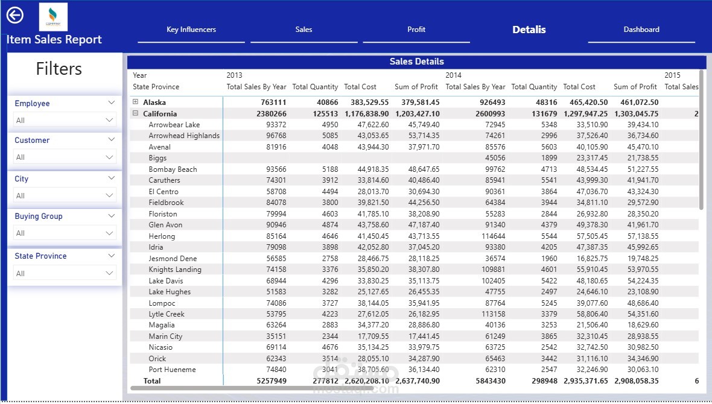Collapse the State Province header chevron
Image resolution: width=712 pixels, height=404 pixels.
(x=111, y=256)
